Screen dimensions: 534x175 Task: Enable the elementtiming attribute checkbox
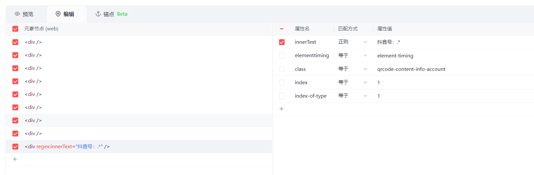[282, 56]
